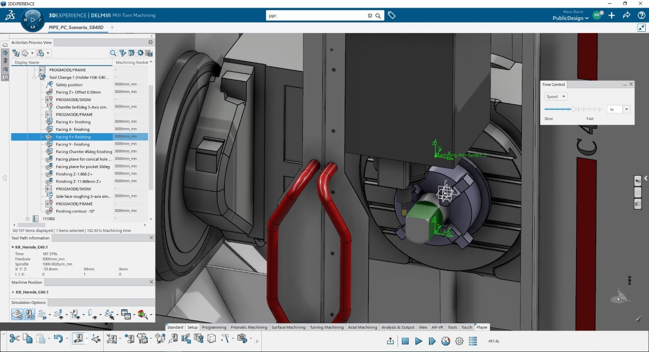Click the share/export icon in Player toolbar
Image resolution: width=649 pixels, height=352 pixels.
(390, 341)
